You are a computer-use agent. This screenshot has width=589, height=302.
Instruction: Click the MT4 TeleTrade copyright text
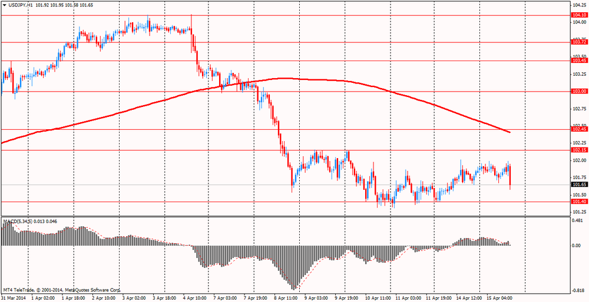coord(62,290)
